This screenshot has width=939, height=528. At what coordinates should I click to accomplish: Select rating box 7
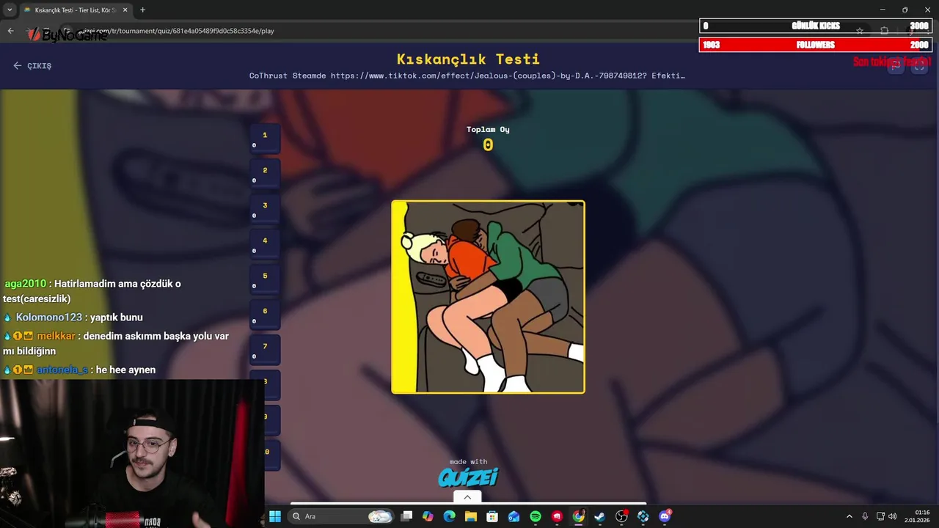tap(265, 349)
